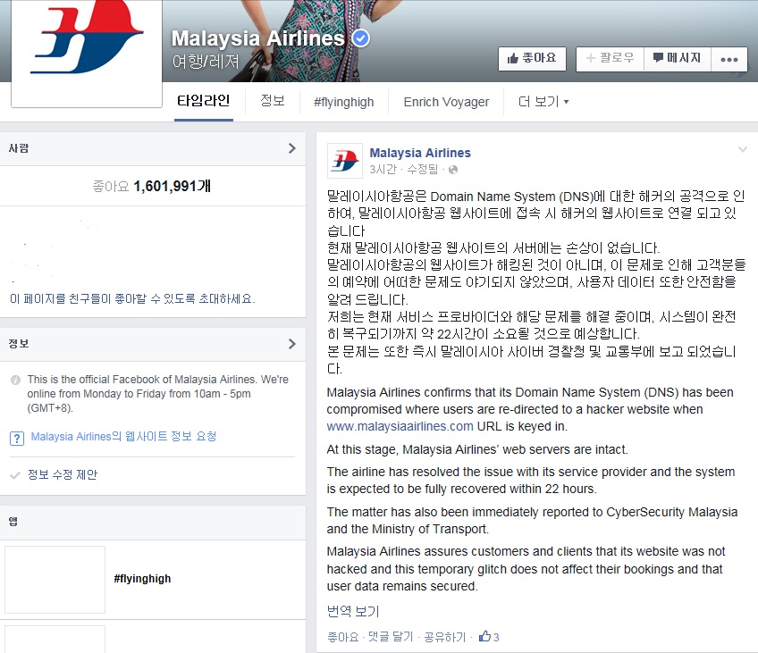The height and width of the screenshot is (653, 758).
Task: Open the 더 보기 dropdown tab
Action: (x=543, y=102)
